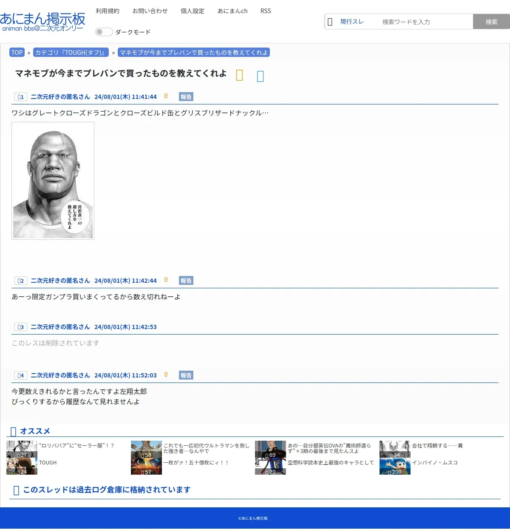
Task: Toggle the ダークモード switch
Action: pyautogui.click(x=104, y=32)
